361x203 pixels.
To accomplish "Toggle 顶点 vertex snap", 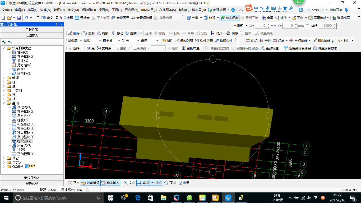I will tap(170, 183).
